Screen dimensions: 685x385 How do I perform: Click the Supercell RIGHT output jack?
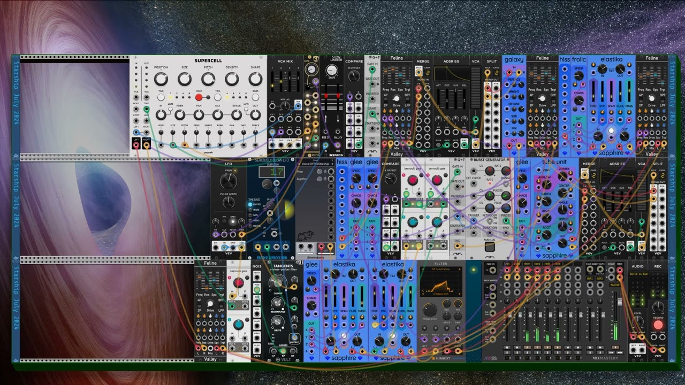(147, 145)
